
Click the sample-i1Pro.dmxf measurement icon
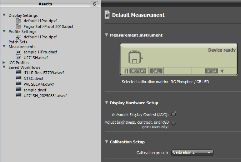19,52
